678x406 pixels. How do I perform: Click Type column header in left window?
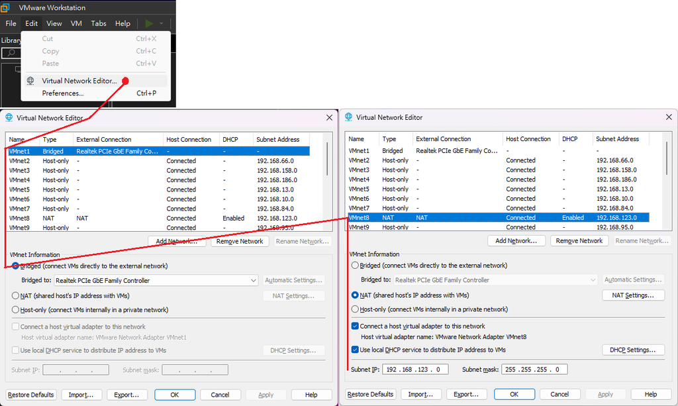click(x=56, y=140)
